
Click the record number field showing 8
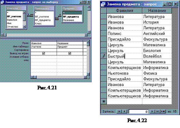(138, 112)
